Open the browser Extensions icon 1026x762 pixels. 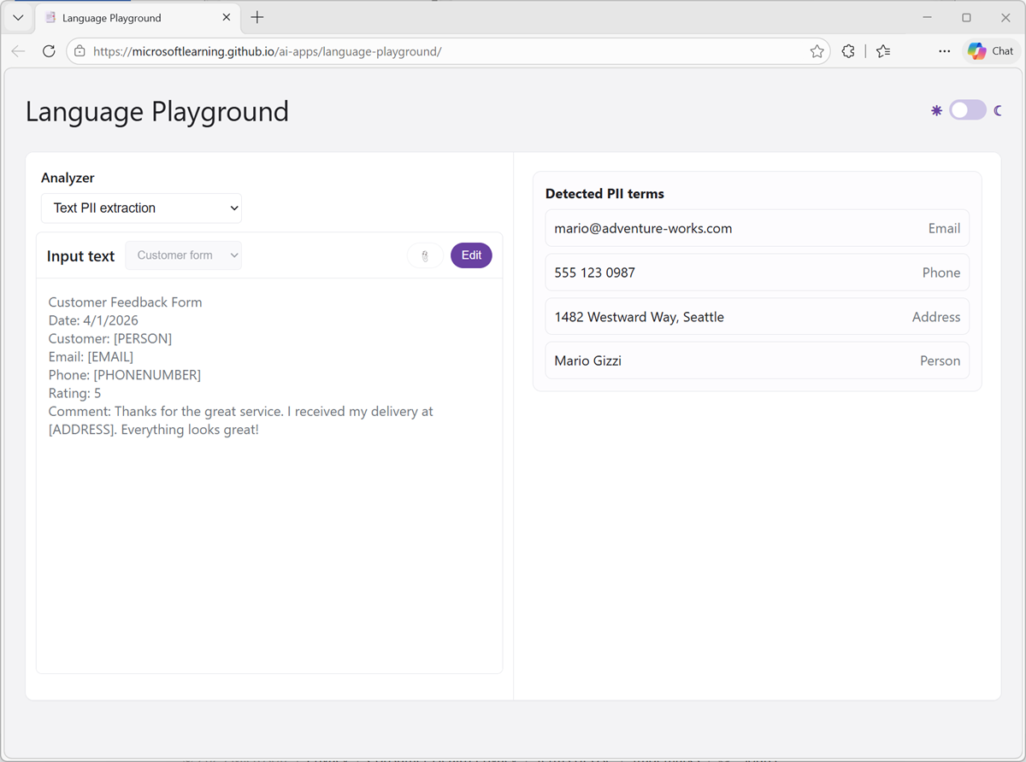[x=847, y=50]
